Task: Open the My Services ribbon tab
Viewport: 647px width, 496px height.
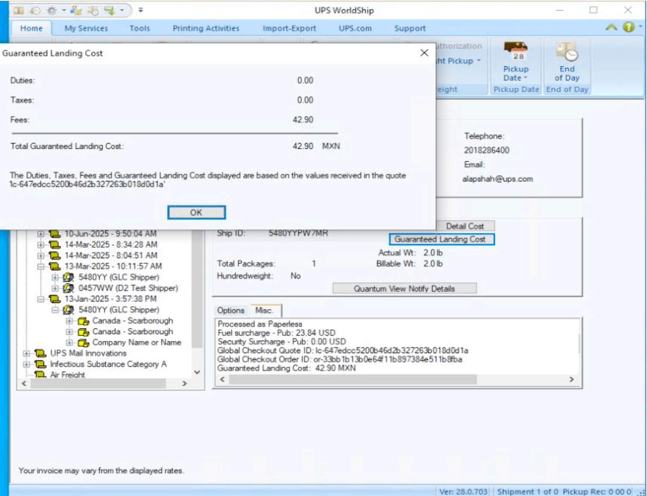Action: (x=86, y=28)
